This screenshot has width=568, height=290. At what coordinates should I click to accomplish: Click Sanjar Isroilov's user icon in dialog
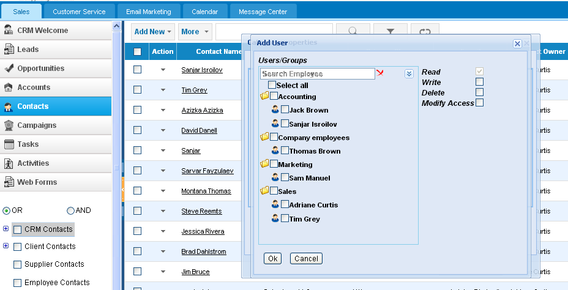(x=275, y=123)
